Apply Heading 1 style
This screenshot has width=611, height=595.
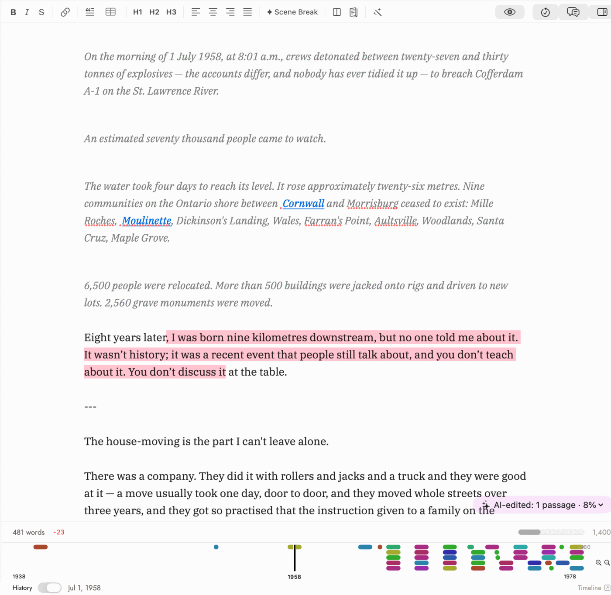pyautogui.click(x=137, y=12)
